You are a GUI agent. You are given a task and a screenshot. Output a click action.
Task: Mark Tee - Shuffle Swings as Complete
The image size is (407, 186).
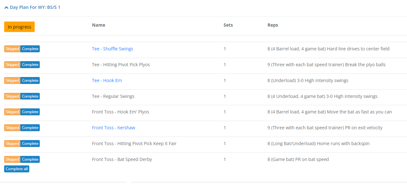30,49
